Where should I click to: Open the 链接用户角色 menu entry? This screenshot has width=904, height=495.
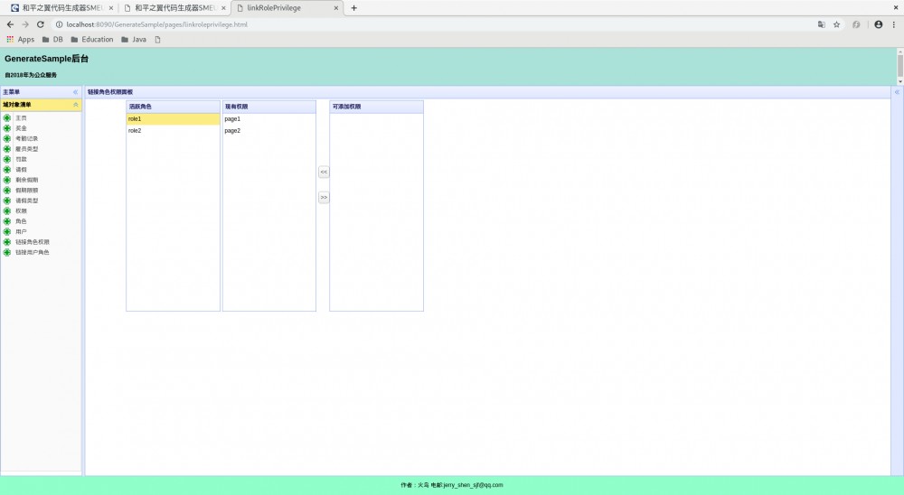tap(33, 252)
